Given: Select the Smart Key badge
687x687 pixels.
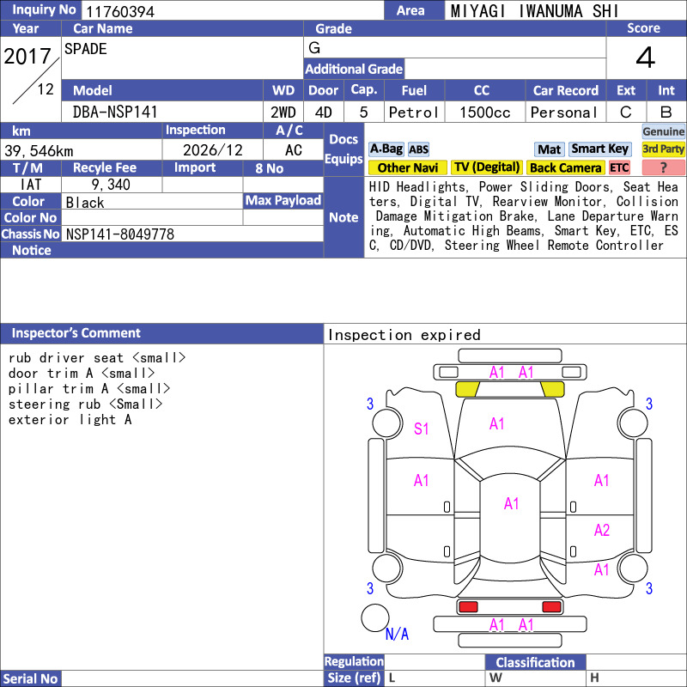Looking at the screenshot, I should pyautogui.click(x=599, y=149).
